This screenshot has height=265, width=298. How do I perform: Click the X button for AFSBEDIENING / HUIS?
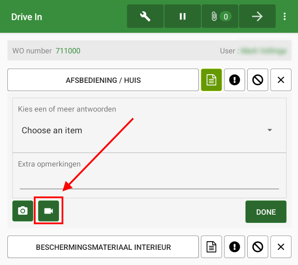281,80
